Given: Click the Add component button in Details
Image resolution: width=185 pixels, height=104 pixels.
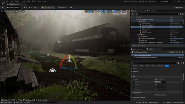Looking at the screenshot, I should (x=171, y=52).
